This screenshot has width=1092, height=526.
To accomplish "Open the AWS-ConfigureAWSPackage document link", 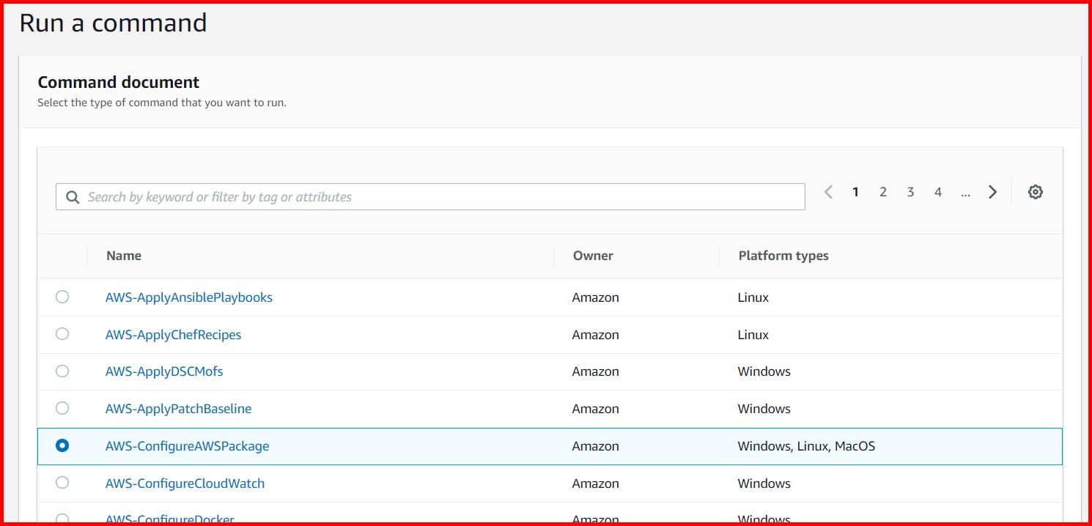I will [187, 445].
